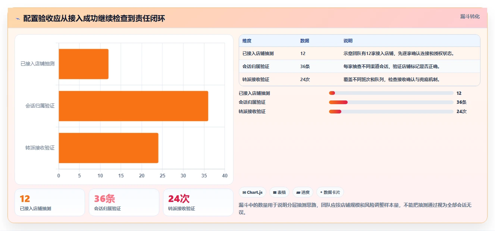The image size is (495, 231).
Task: Click the 进度 chip
Action: pyautogui.click(x=303, y=192)
